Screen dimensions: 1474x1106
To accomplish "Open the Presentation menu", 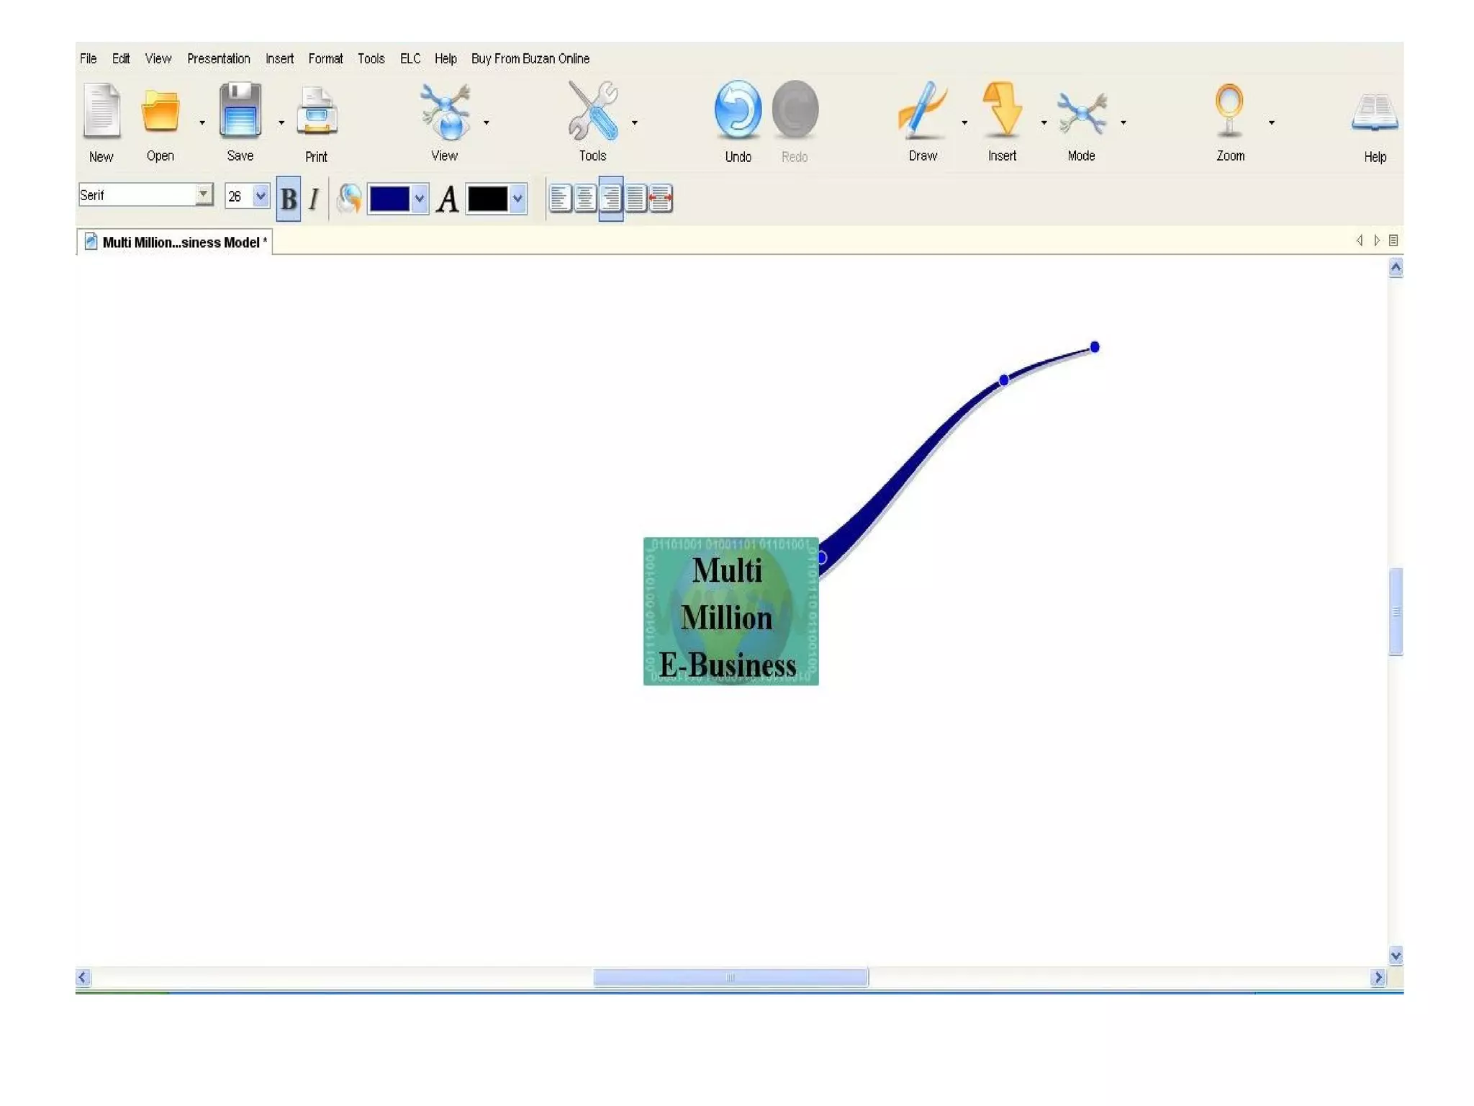I will coord(218,58).
